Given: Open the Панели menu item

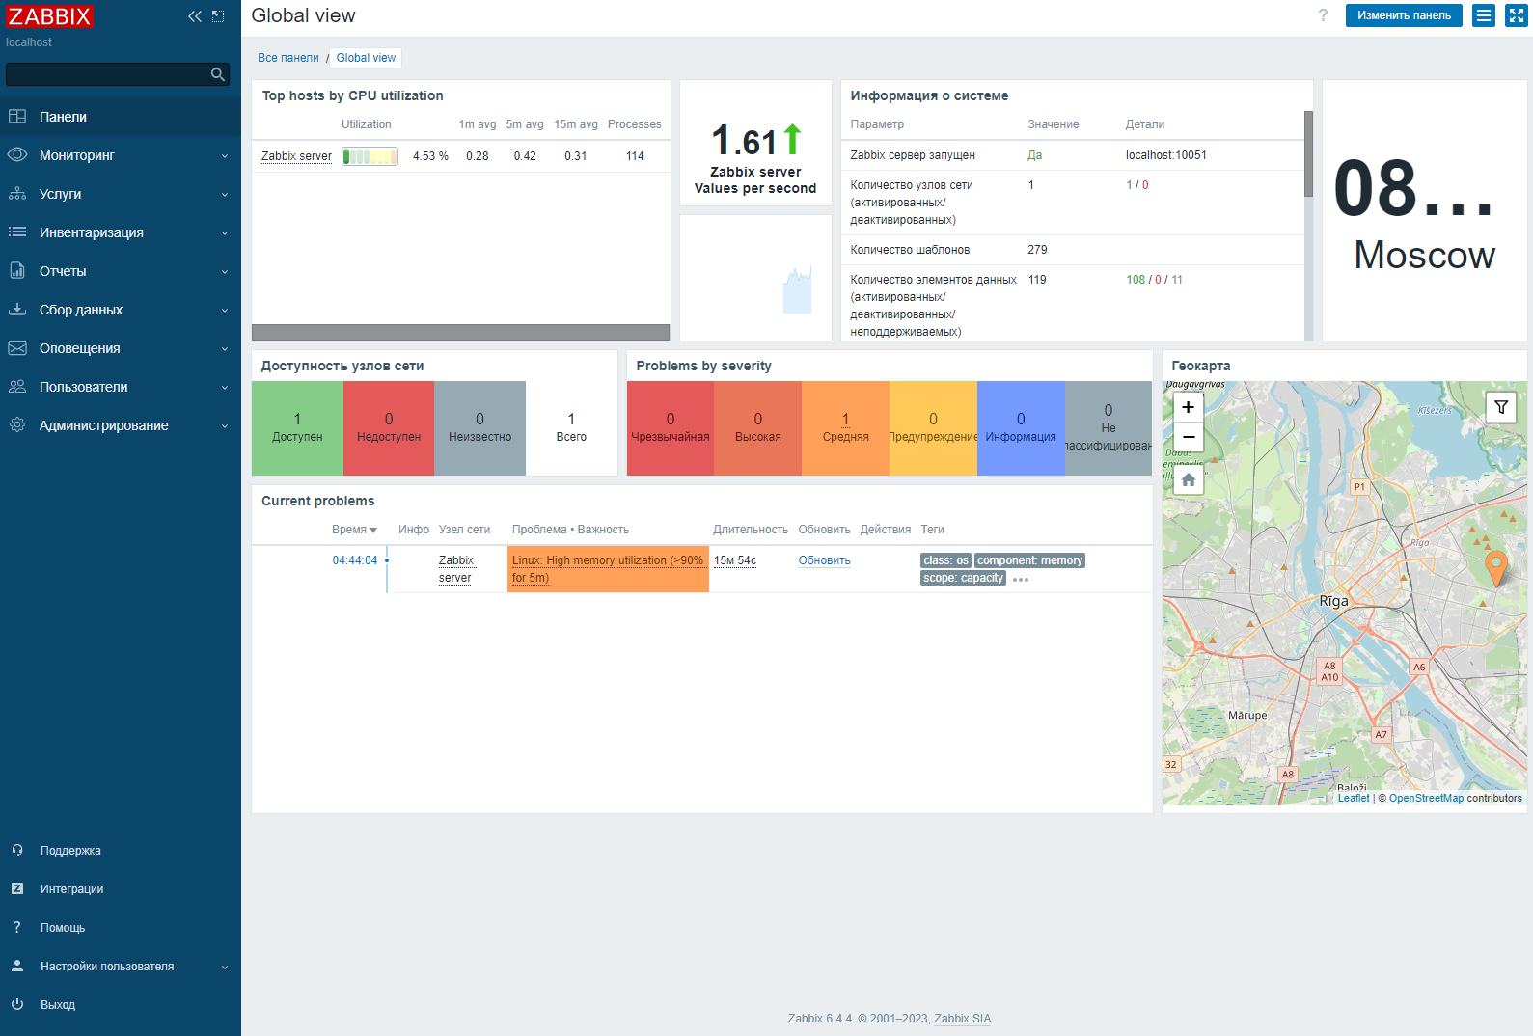Looking at the screenshot, I should 63,117.
